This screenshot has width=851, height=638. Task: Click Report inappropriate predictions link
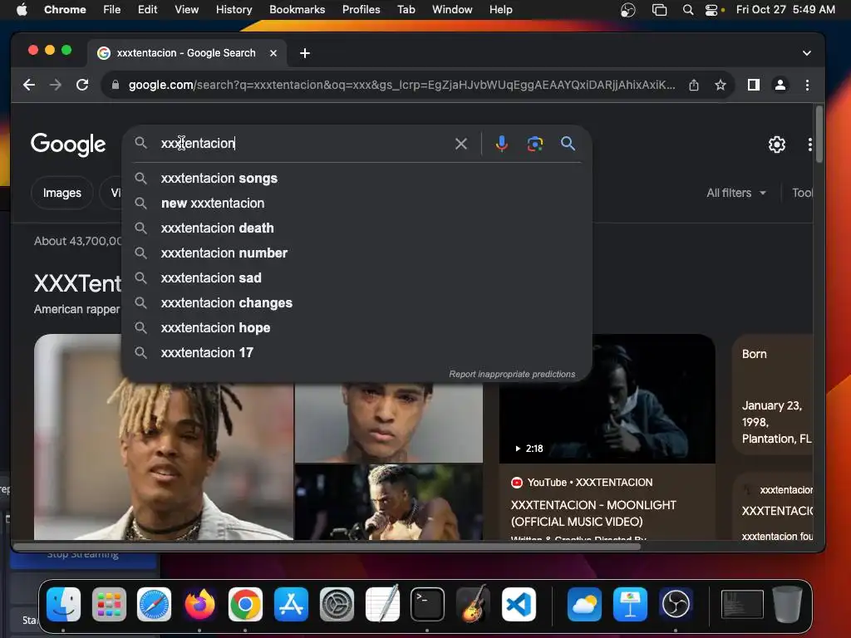tap(512, 375)
